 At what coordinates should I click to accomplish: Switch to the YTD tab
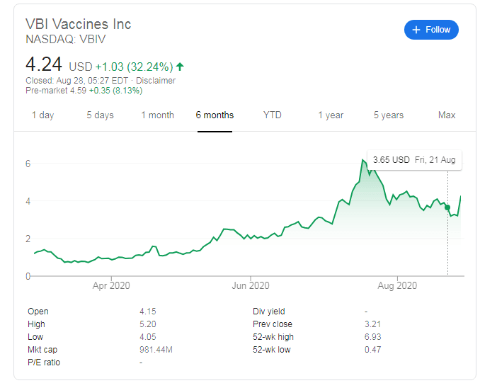tap(273, 115)
